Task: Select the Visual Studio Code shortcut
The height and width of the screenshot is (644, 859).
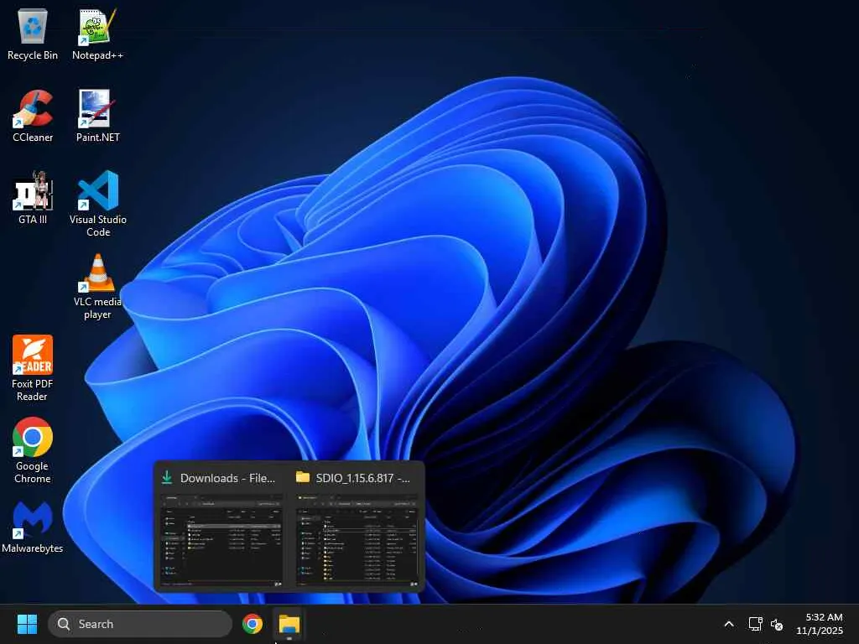Action: (x=97, y=204)
